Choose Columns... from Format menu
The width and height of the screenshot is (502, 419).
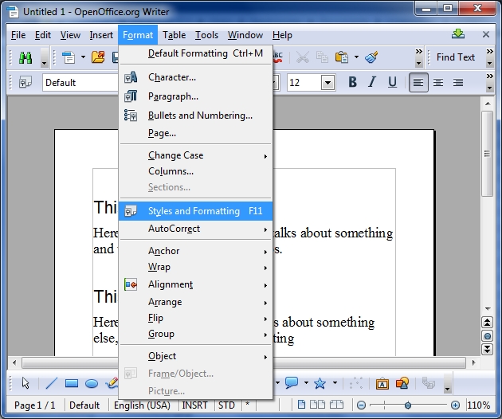195,171
